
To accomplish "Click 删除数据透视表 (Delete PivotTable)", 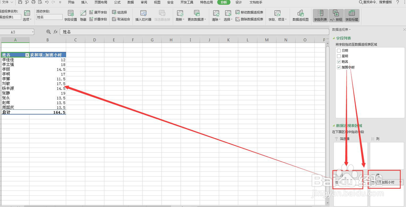I will (250, 19).
